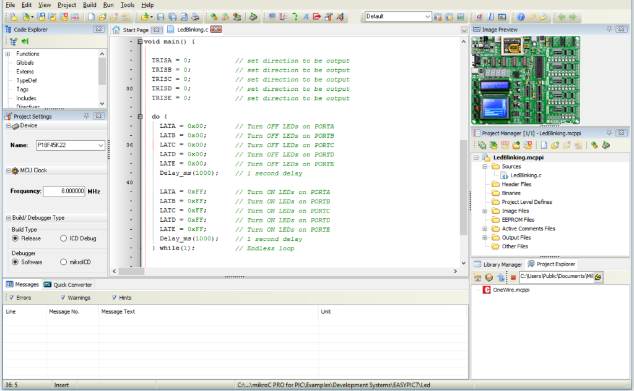Pin the Image Preview panel
Screen dimensions: 634x391
609,29
